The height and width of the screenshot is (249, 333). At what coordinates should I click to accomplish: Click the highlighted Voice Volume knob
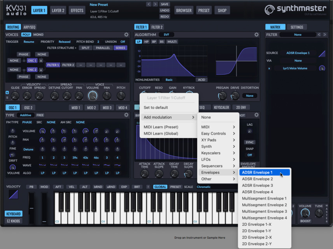tap(93, 96)
